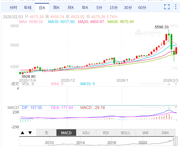Open the 60分 chart tab
Image resolution: width=180 pixels, height=147 pixels.
point(142,8)
